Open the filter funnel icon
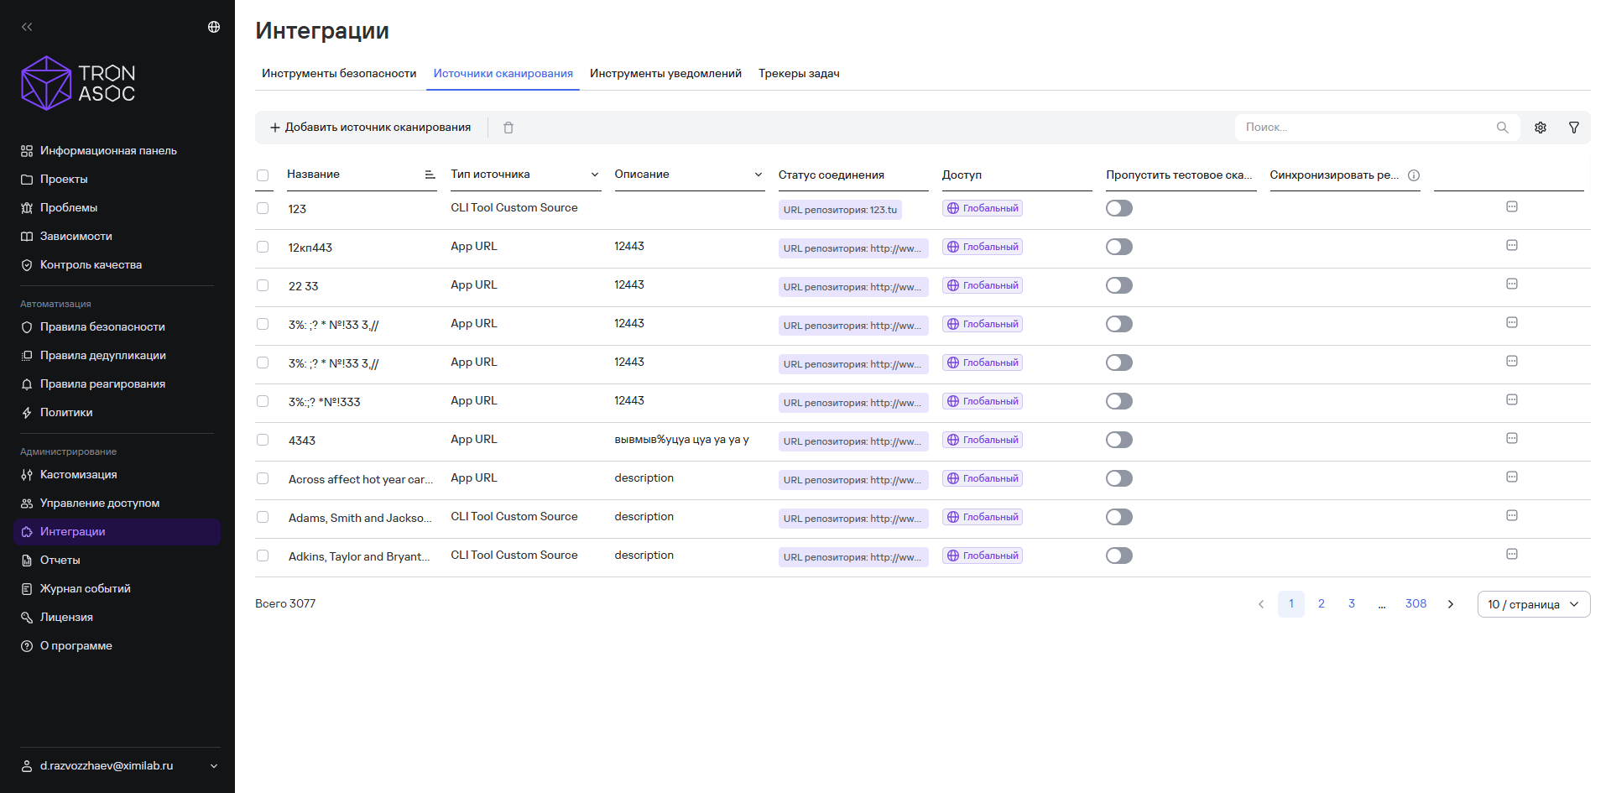Viewport: 1611px width, 793px height. (1574, 128)
